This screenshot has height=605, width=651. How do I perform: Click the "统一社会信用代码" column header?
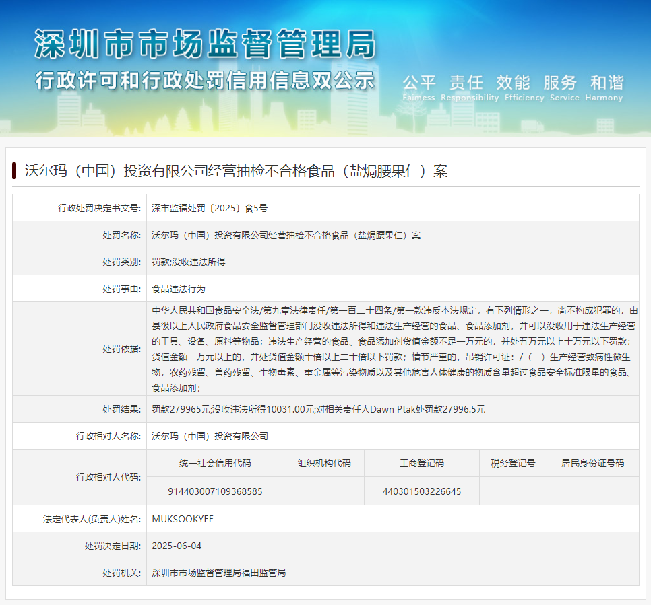pos(215,463)
